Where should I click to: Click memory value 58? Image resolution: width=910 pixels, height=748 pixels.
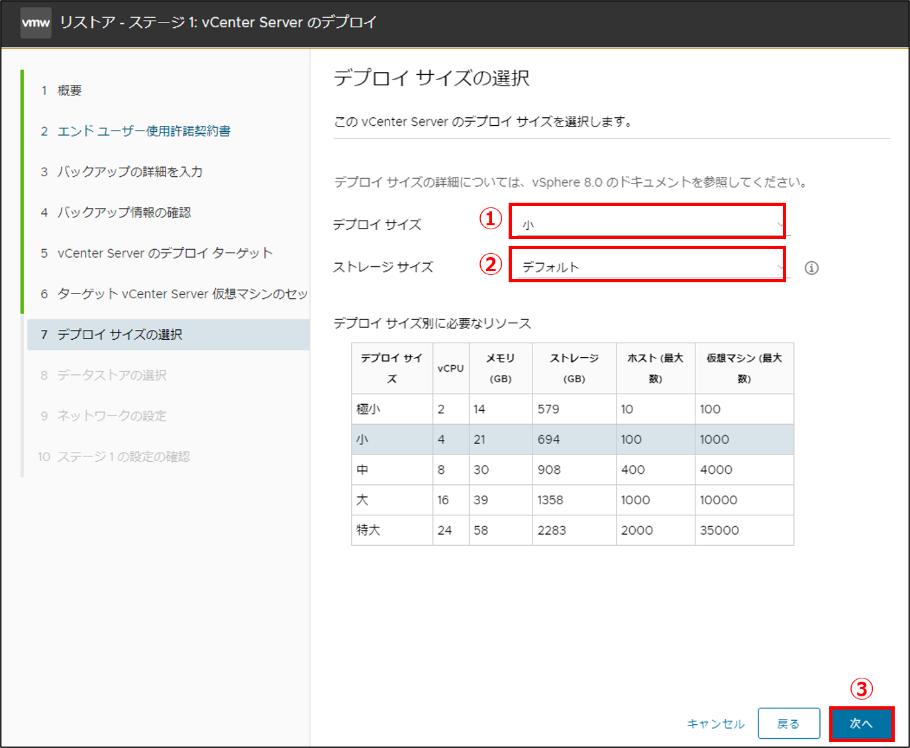click(481, 530)
